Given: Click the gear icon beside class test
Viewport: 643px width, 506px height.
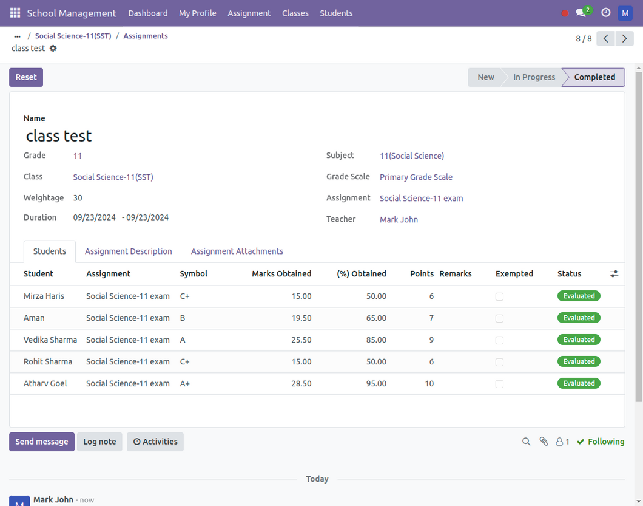Looking at the screenshot, I should click(53, 49).
